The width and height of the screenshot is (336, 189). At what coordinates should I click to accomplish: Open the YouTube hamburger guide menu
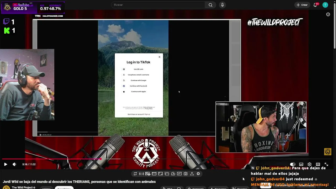(x=6, y=5)
